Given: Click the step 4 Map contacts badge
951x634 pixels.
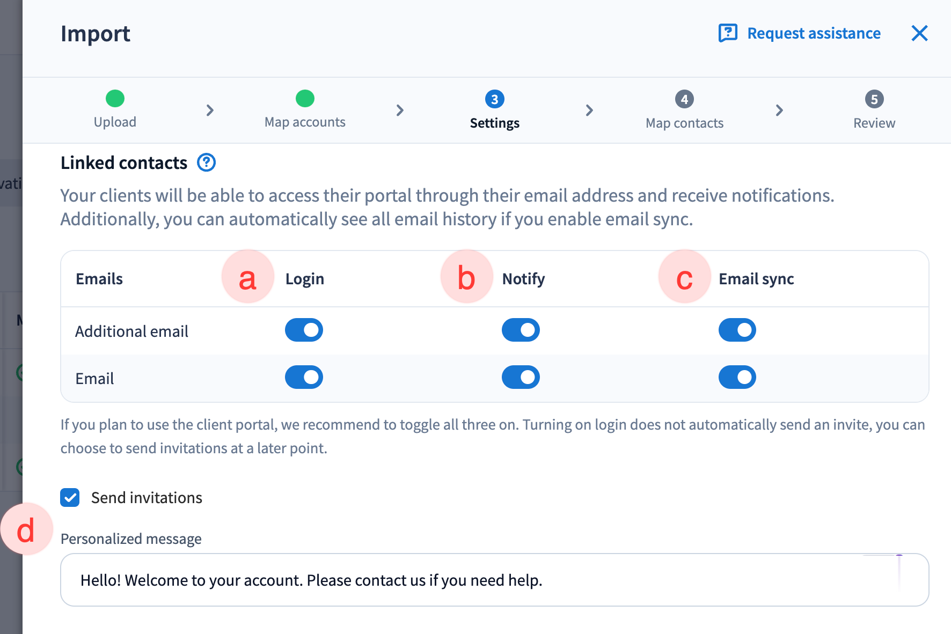Looking at the screenshot, I should pyautogui.click(x=684, y=99).
